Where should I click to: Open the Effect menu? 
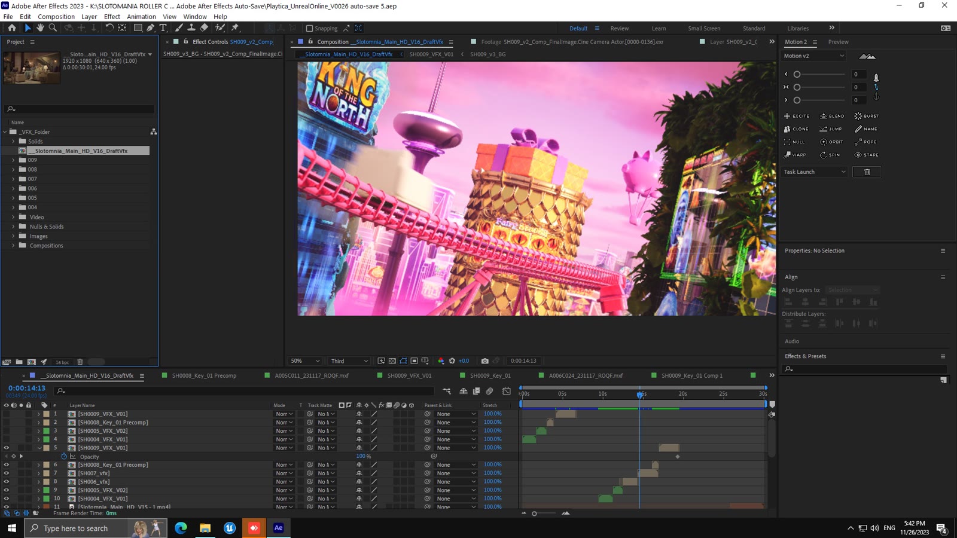tap(112, 17)
